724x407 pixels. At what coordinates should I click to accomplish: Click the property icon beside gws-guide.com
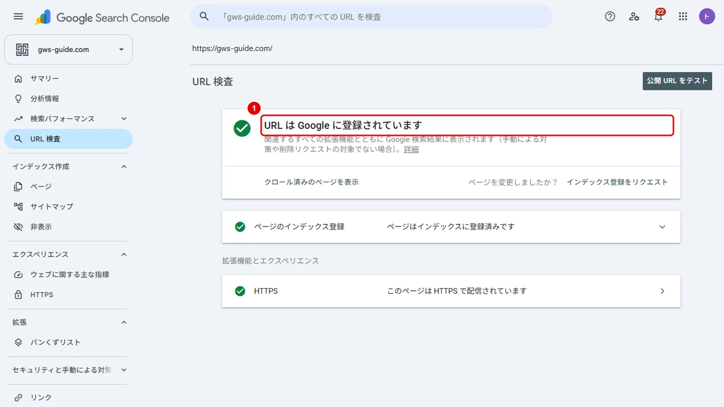click(x=22, y=49)
